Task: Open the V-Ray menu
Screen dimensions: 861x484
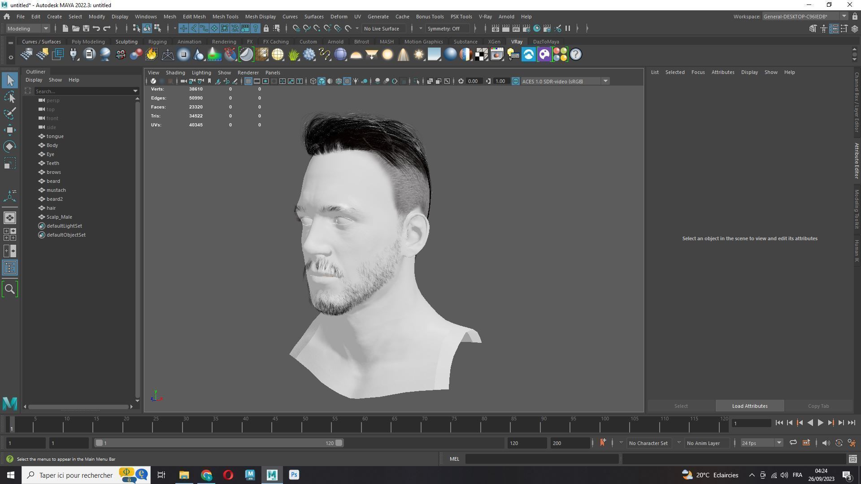Action: pyautogui.click(x=485, y=17)
